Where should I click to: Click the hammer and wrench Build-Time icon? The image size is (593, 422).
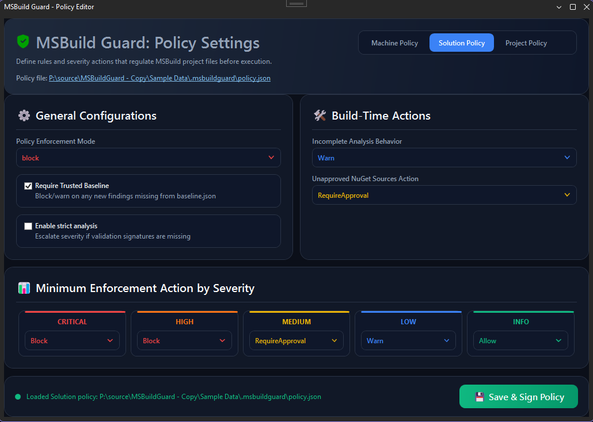(x=320, y=116)
